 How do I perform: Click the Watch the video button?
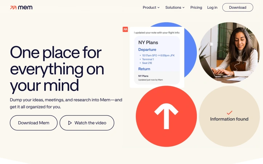pyautogui.click(x=87, y=123)
